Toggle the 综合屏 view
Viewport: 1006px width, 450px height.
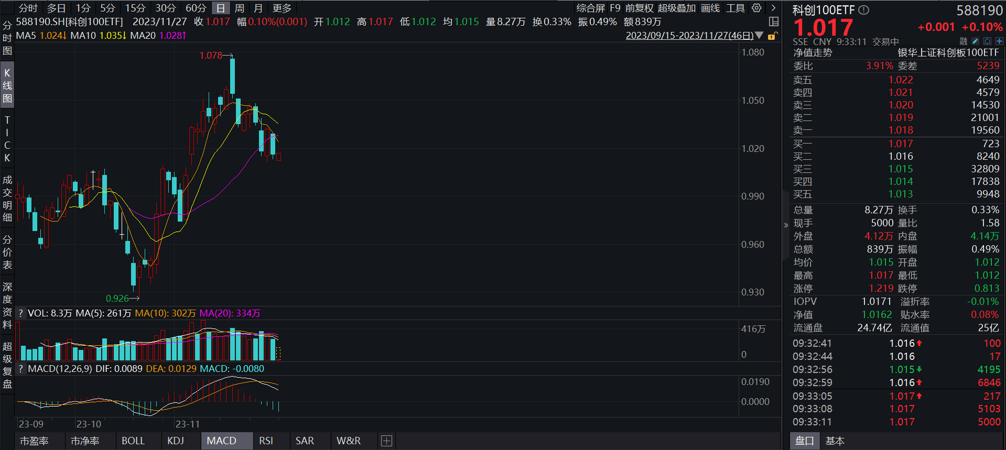(591, 8)
